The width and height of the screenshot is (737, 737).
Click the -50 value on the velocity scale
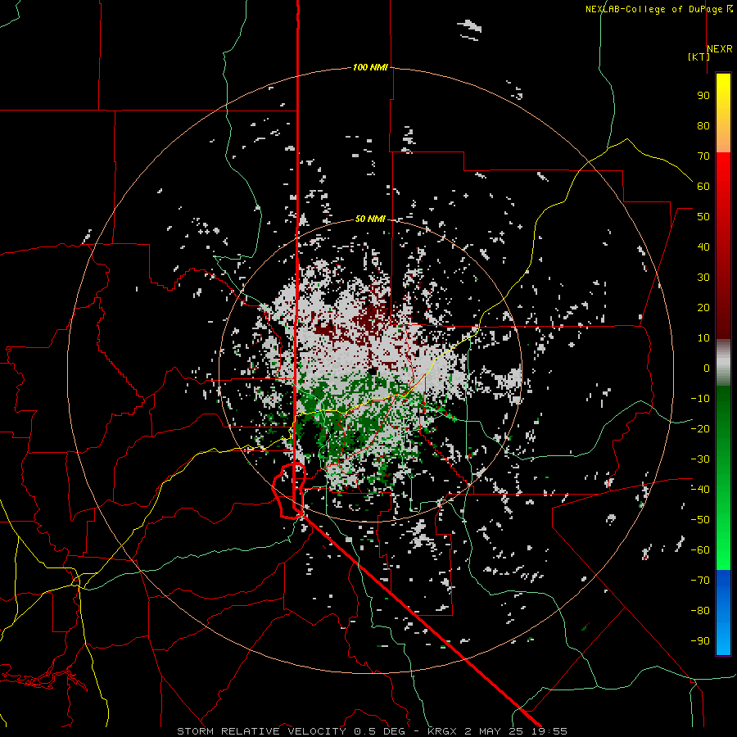pyautogui.click(x=700, y=519)
